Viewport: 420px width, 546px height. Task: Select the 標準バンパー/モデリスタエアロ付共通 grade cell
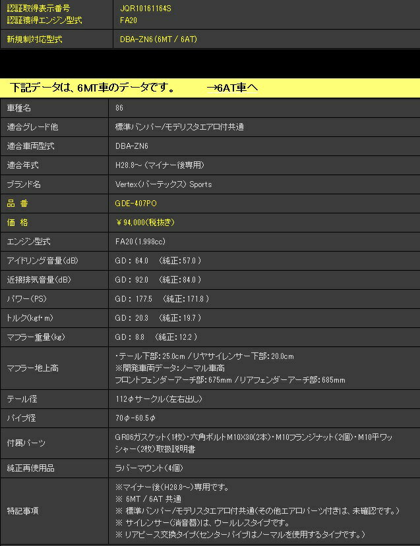tap(179, 126)
